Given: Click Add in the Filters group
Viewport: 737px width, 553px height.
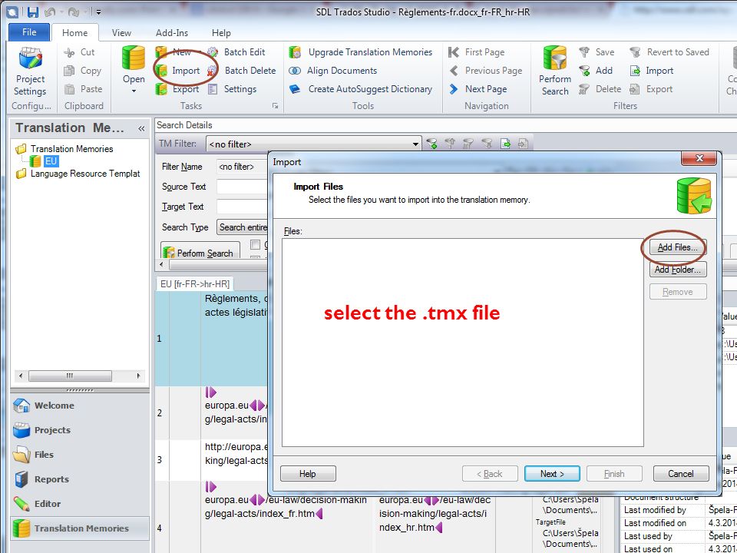Looking at the screenshot, I should click(x=596, y=71).
